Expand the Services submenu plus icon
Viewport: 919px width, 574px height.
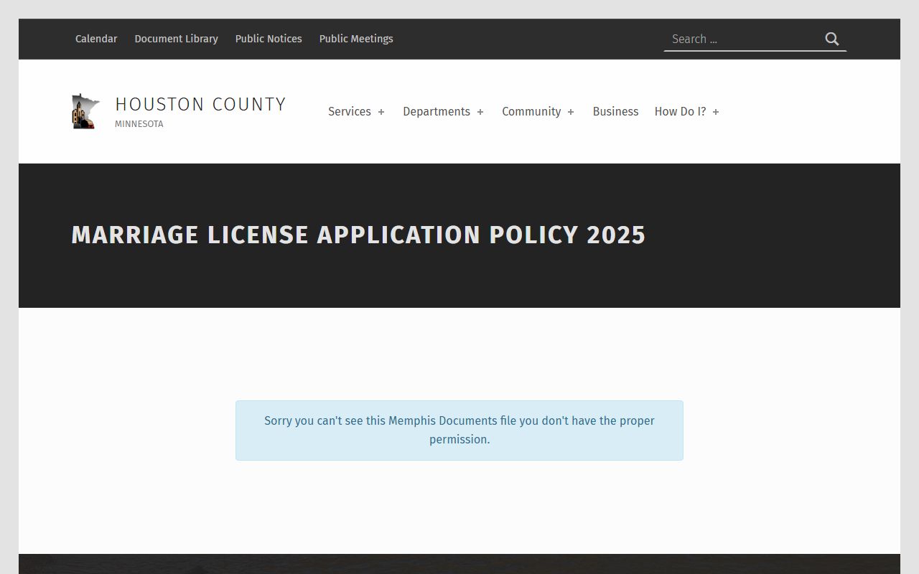[x=381, y=112]
